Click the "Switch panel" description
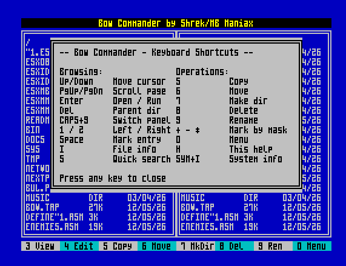This screenshot has width=346, height=266. click(x=142, y=120)
